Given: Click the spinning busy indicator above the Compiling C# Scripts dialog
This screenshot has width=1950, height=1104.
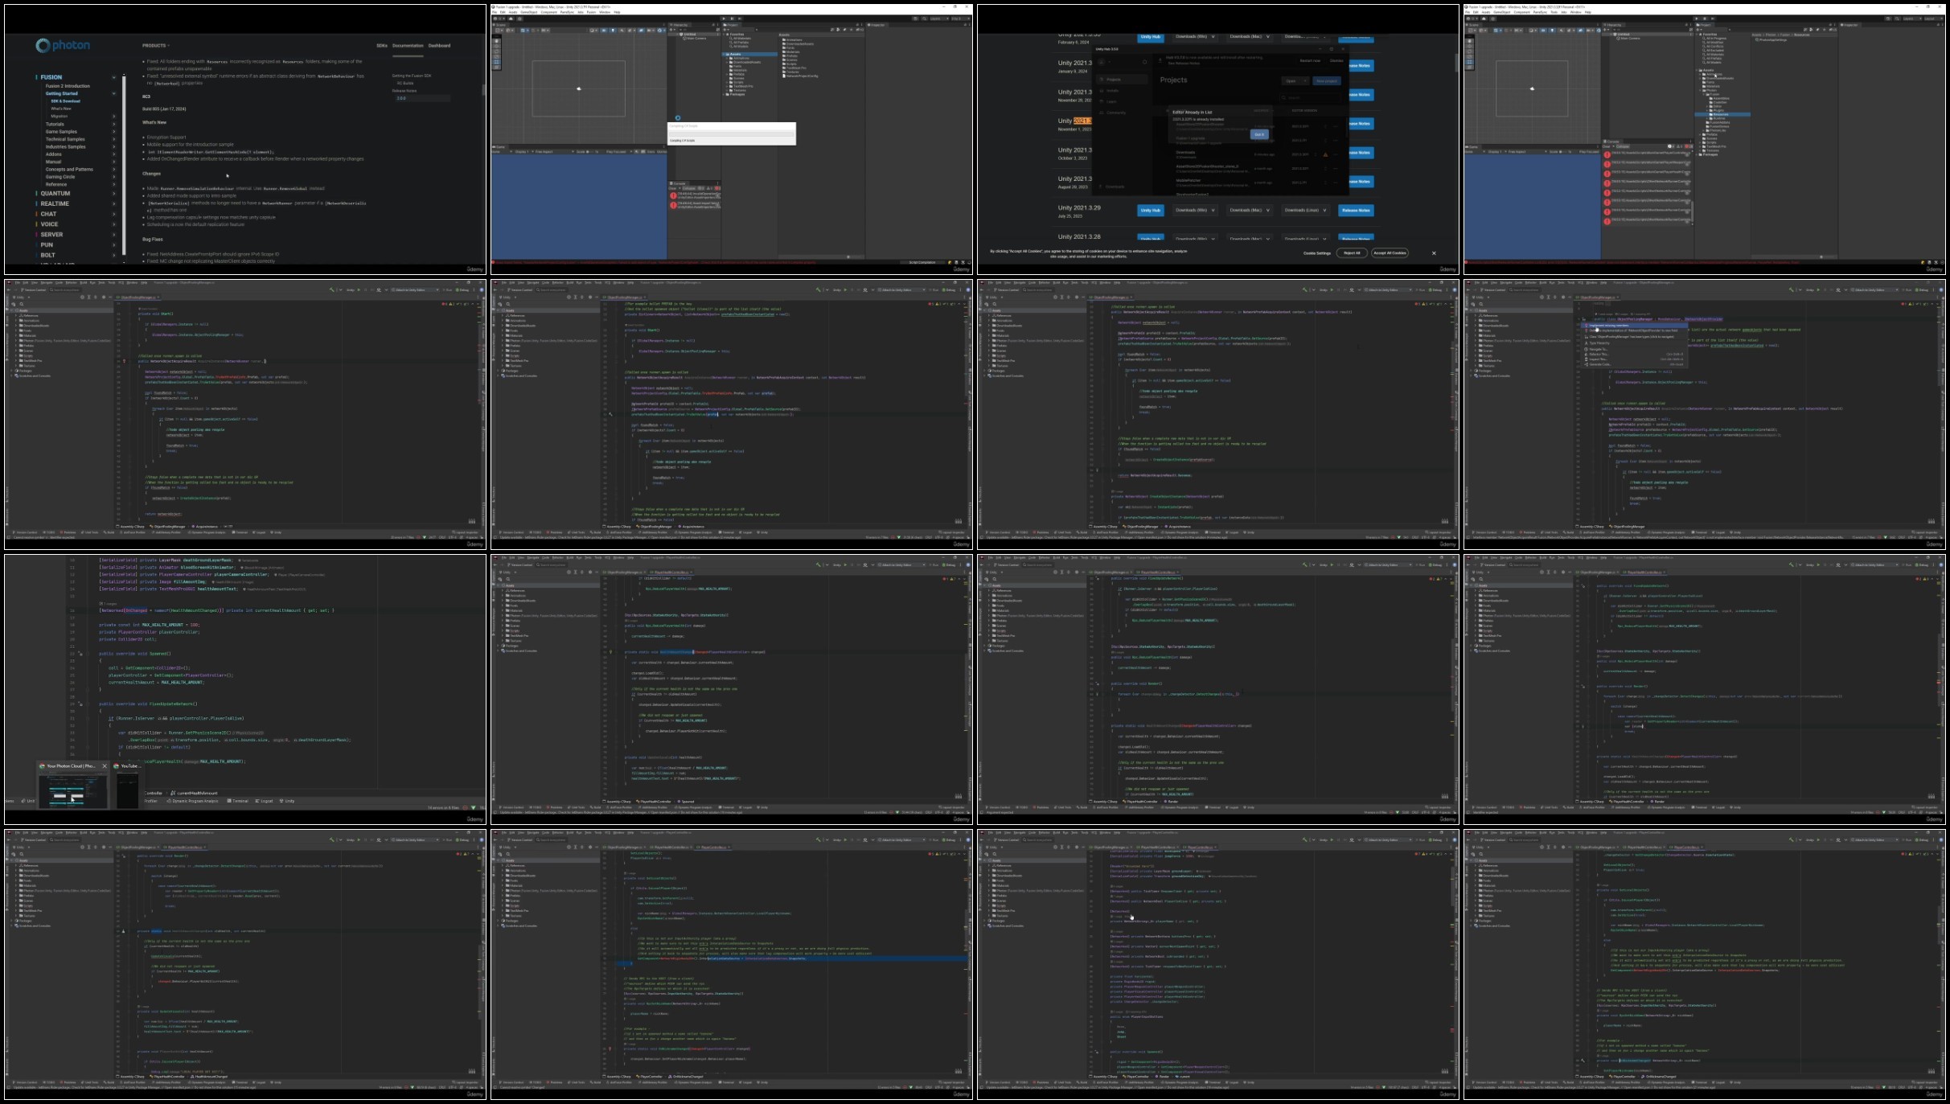Looking at the screenshot, I should (x=678, y=118).
